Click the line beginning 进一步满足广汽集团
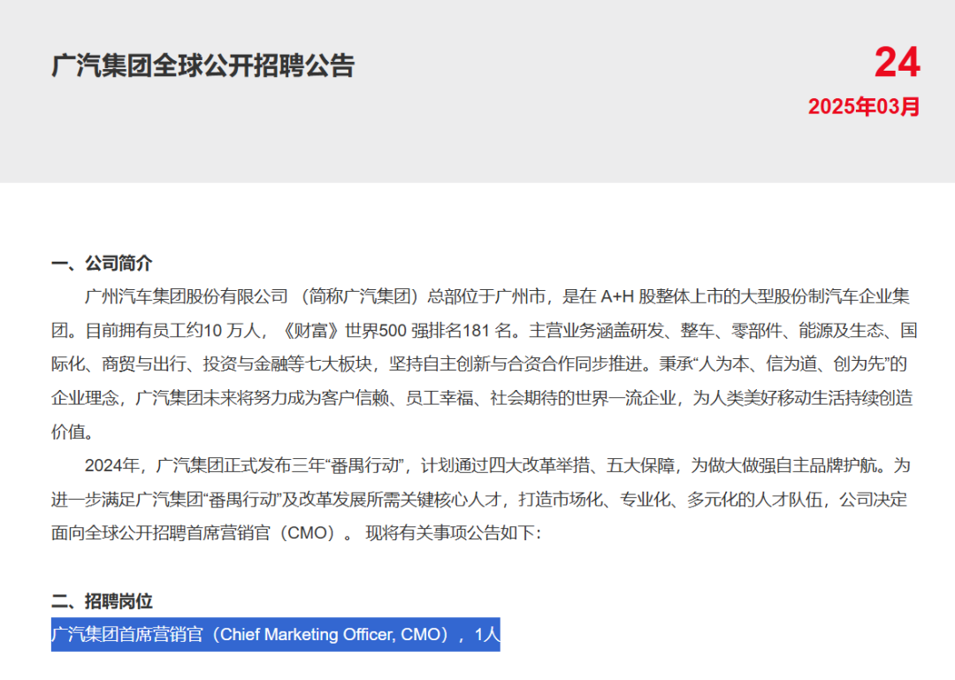Image resolution: width=955 pixels, height=680 pixels. tap(479, 500)
